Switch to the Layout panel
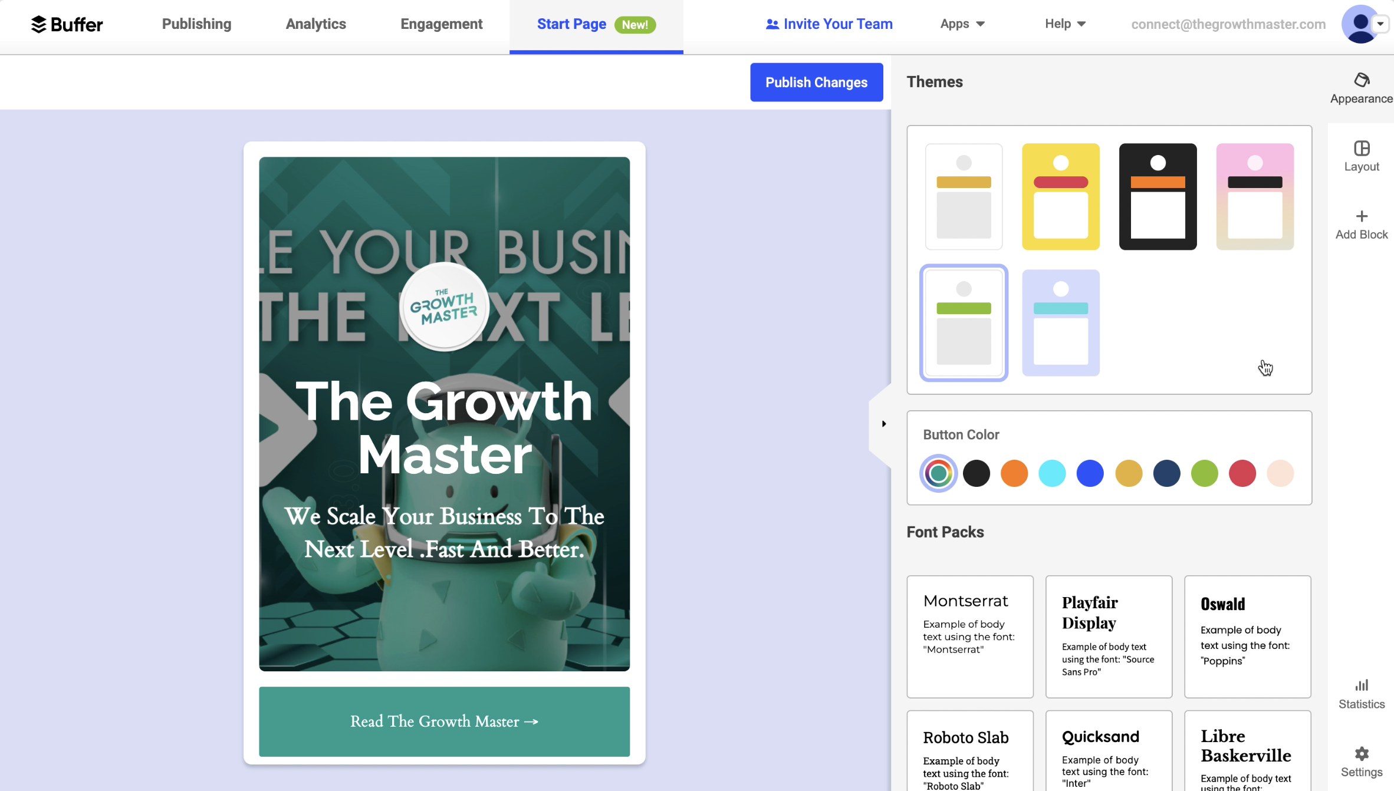This screenshot has width=1394, height=791. point(1360,155)
